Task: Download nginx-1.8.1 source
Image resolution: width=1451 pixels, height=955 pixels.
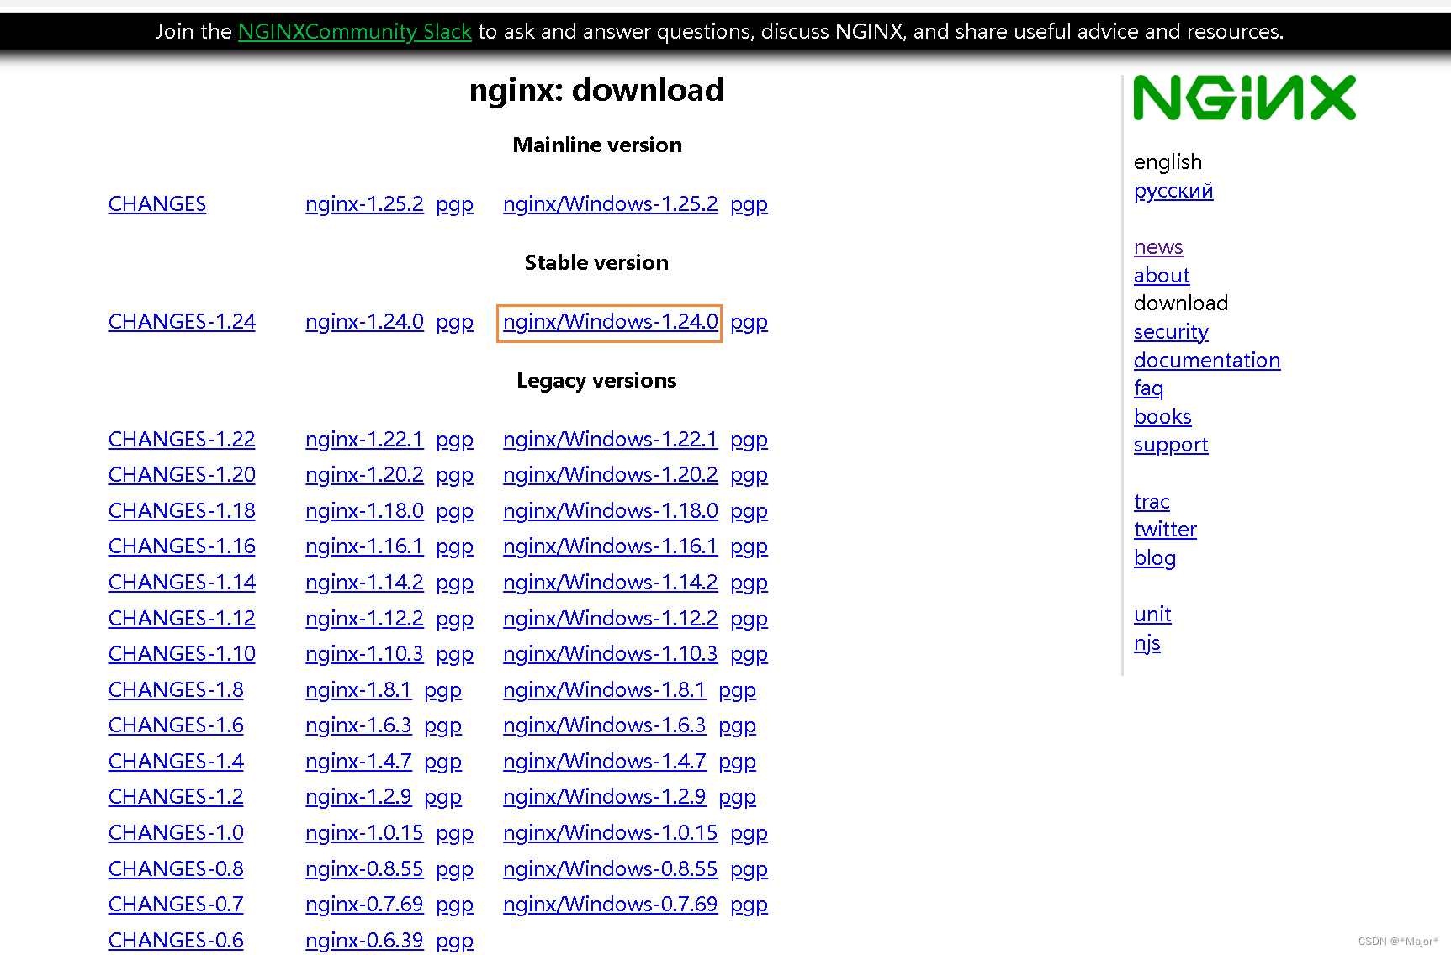Action: click(x=358, y=690)
